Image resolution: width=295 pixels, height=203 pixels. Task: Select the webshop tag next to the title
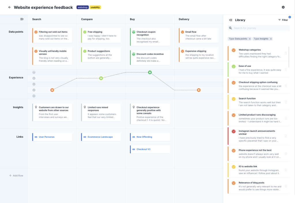[83, 7]
